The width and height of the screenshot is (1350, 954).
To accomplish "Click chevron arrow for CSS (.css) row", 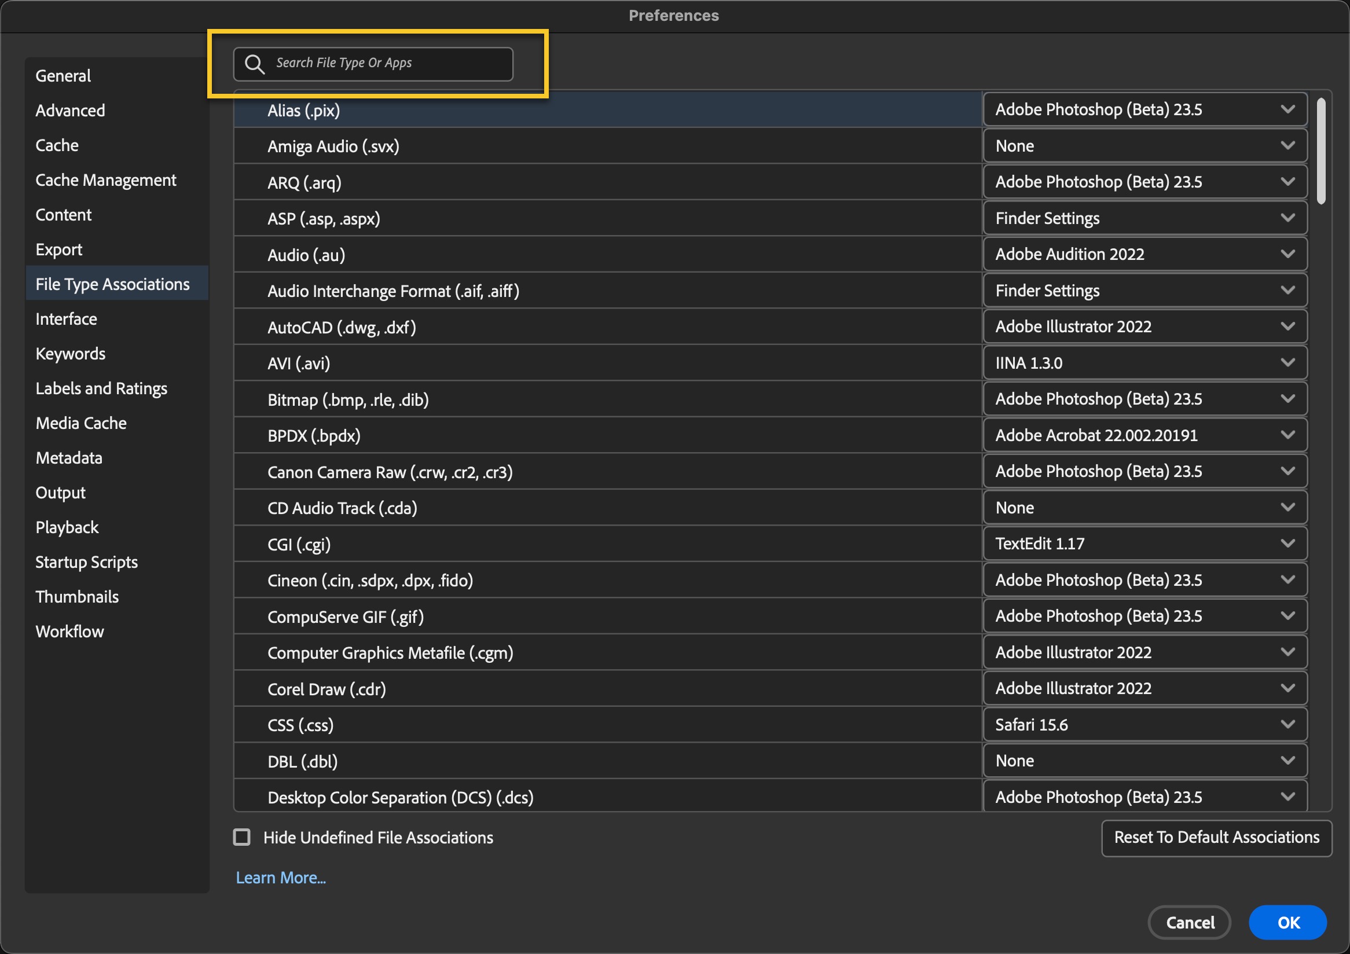I will (x=1287, y=724).
